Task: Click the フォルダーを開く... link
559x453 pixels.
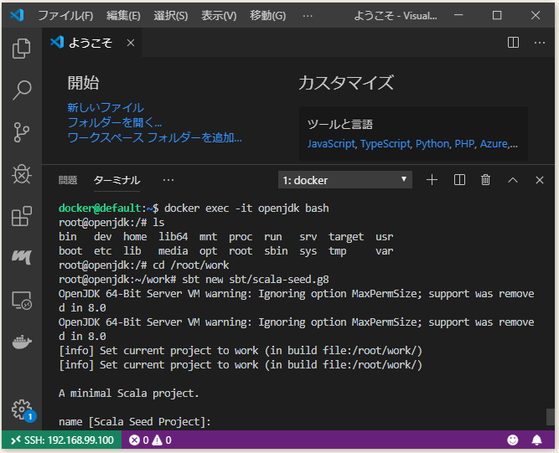Action: [x=115, y=122]
